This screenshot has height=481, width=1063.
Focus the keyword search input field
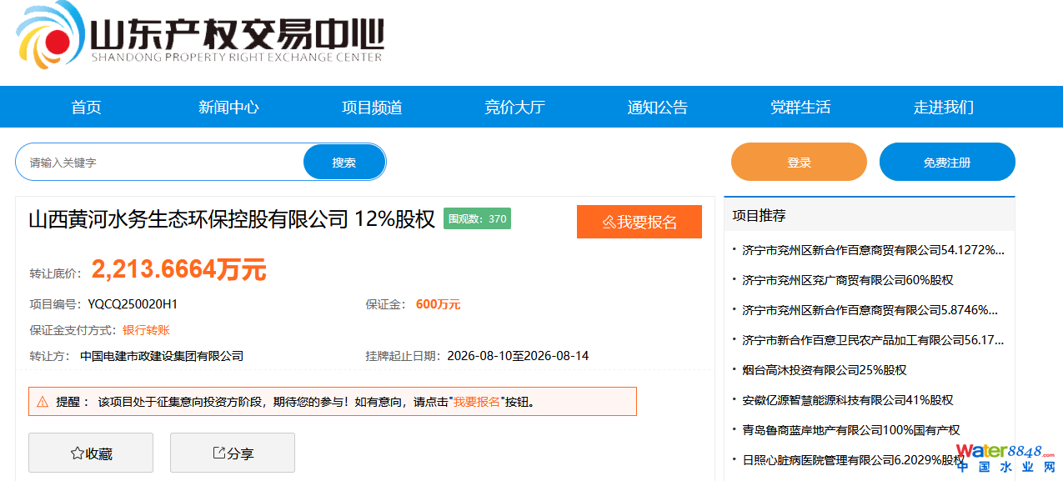coord(160,162)
